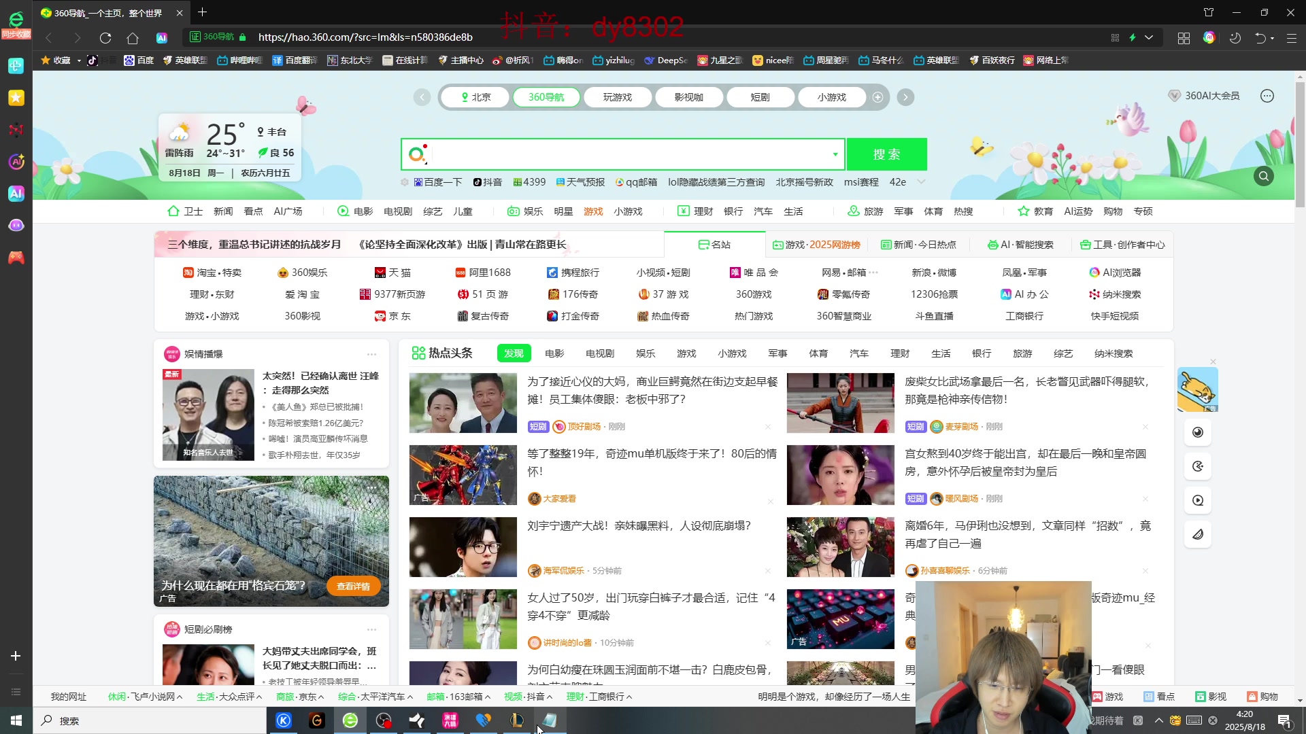1306x734 pixels.
Task: Select 电视剧 in 热点头条 tabs
Action: click(600, 353)
